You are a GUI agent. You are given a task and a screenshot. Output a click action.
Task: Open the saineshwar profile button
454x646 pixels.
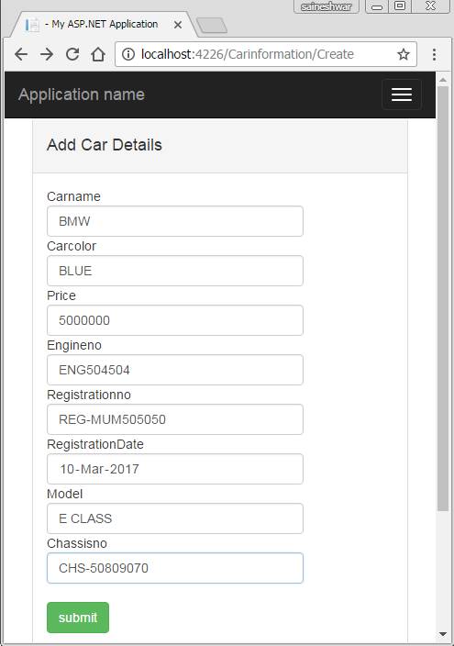pyautogui.click(x=326, y=6)
